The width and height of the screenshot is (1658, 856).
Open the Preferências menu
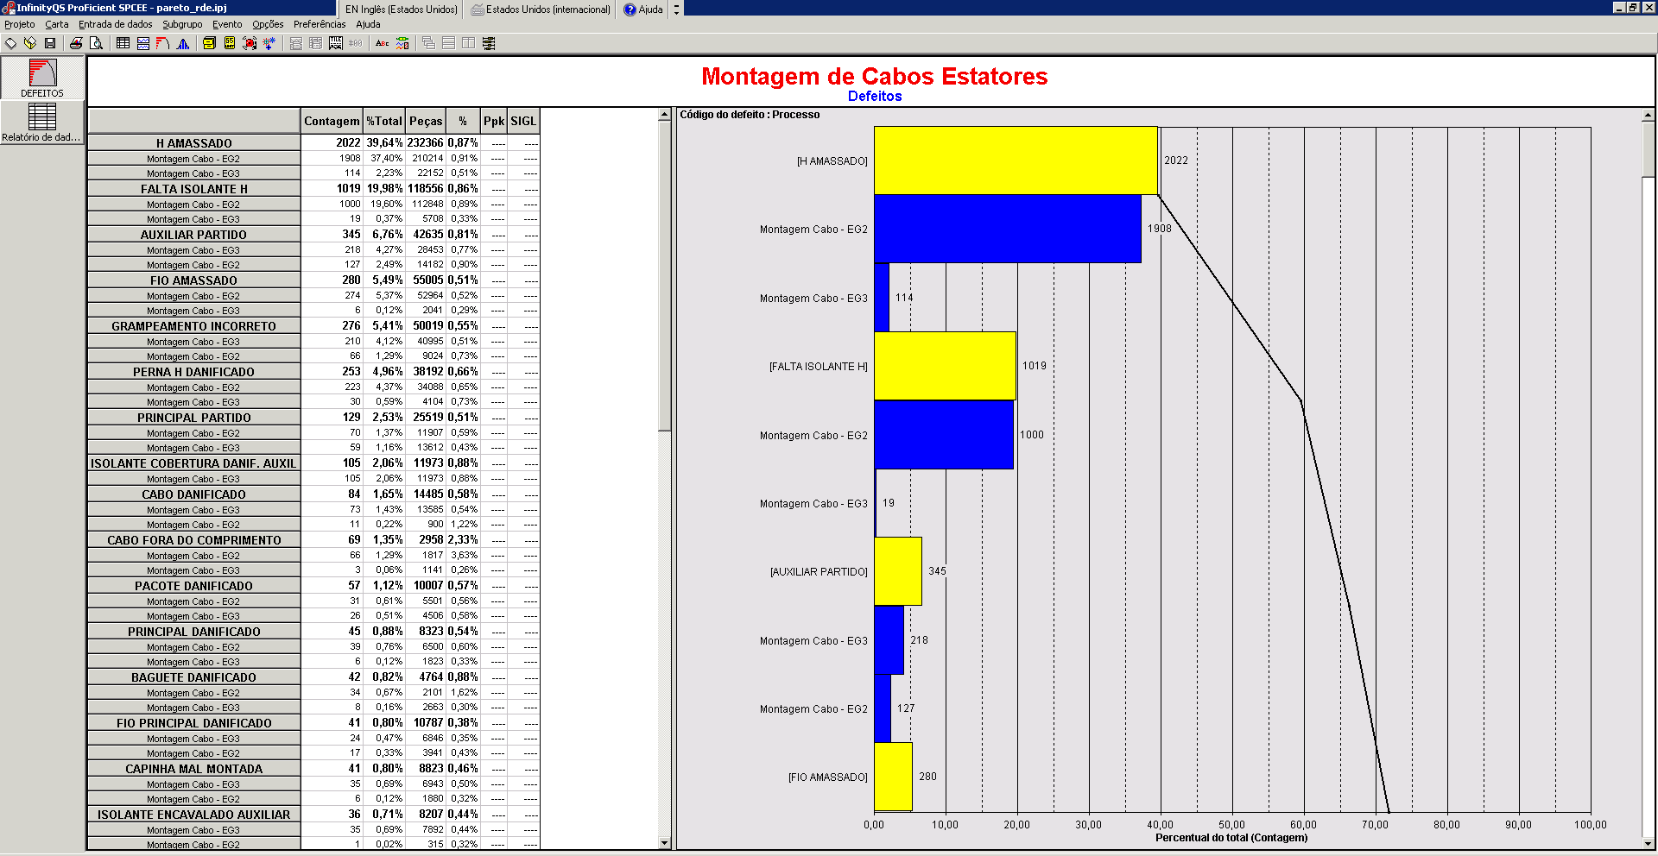319,24
